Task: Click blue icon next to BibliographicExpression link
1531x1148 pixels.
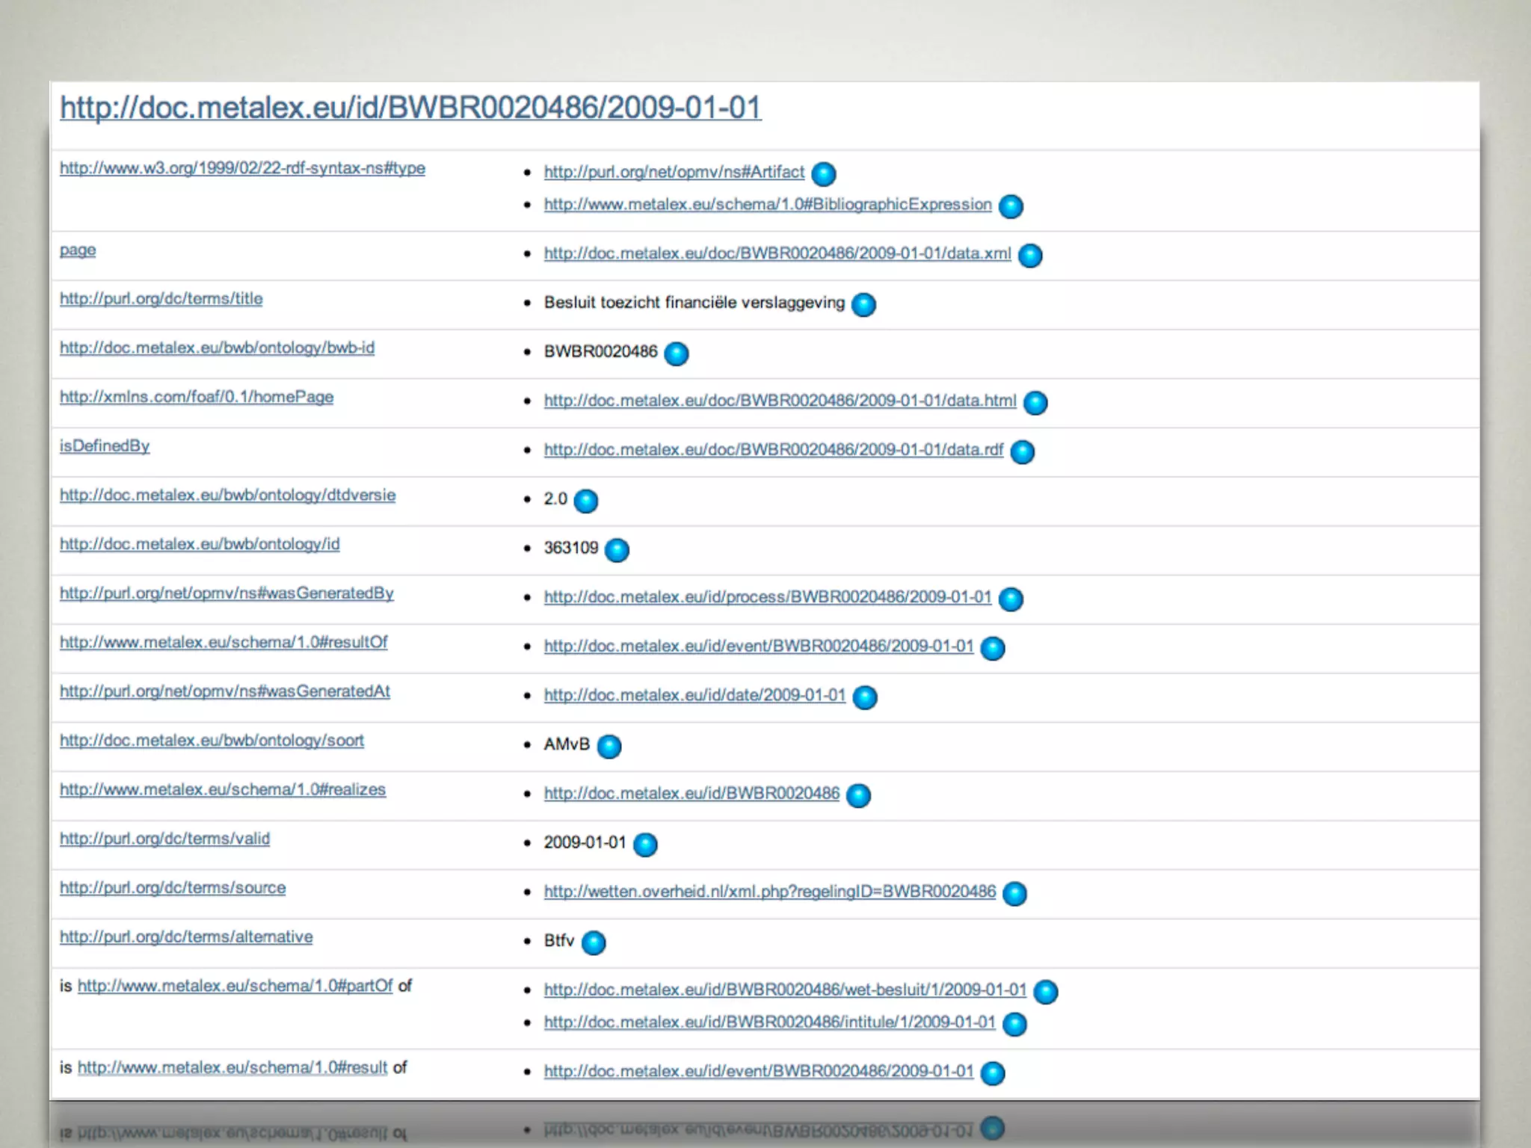Action: click(1011, 206)
